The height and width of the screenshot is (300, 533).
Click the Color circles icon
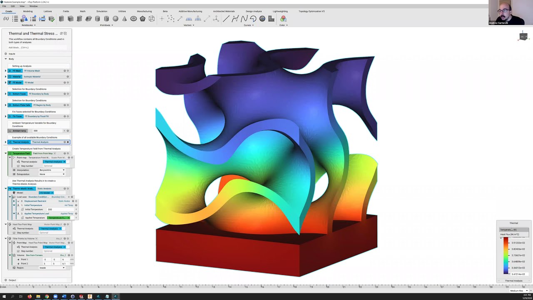283,19
